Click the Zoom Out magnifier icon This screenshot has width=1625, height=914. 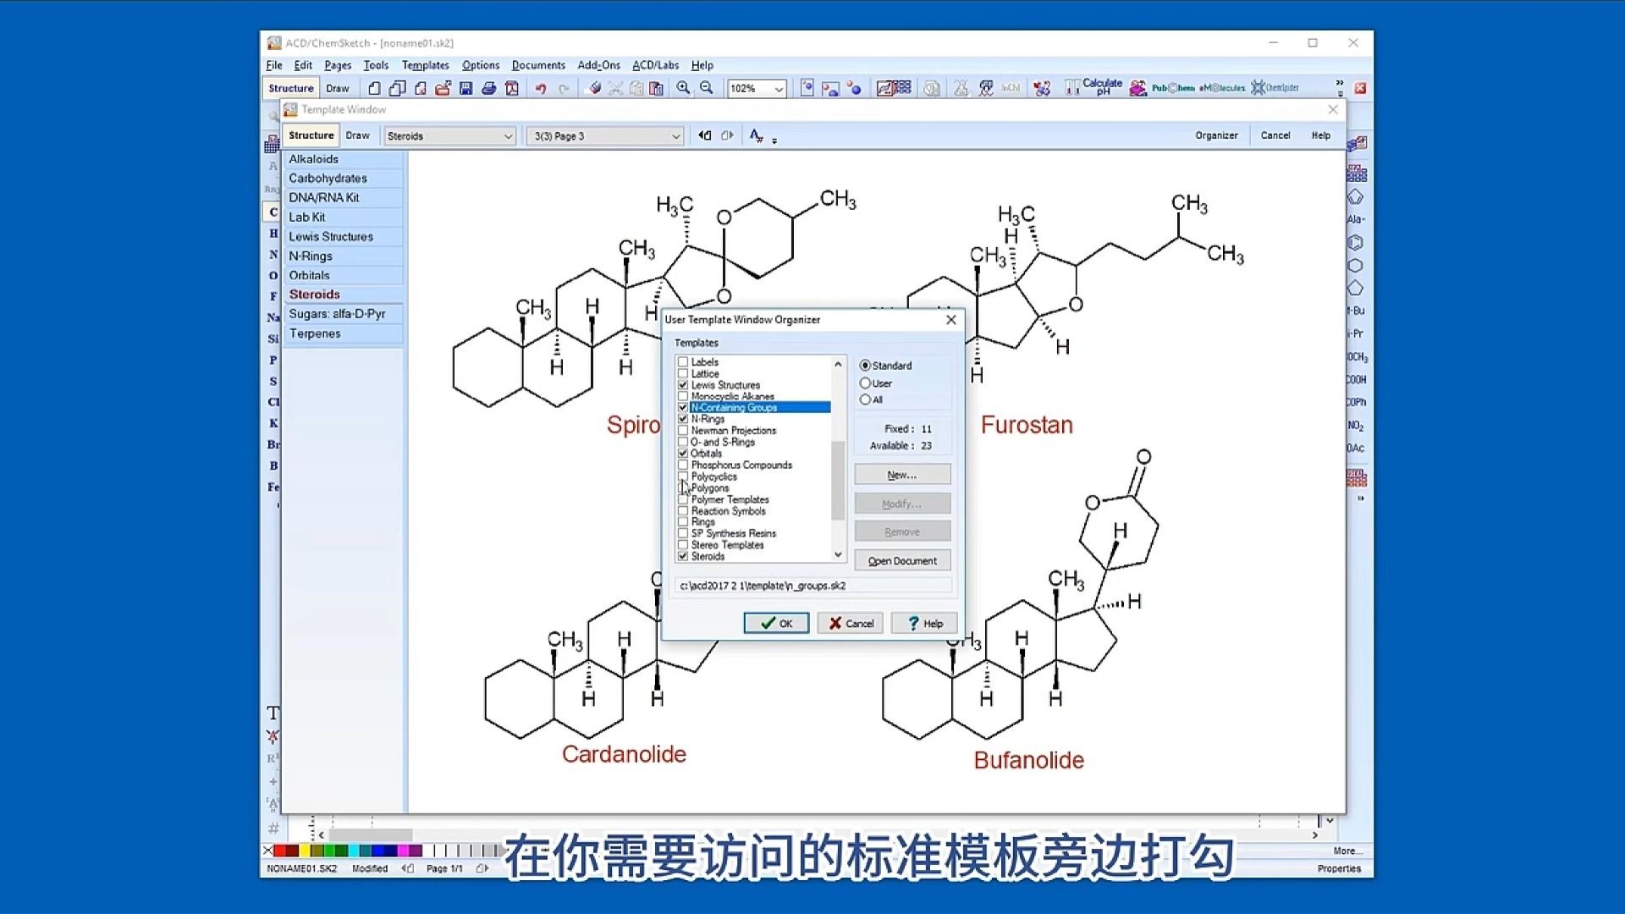(x=707, y=88)
